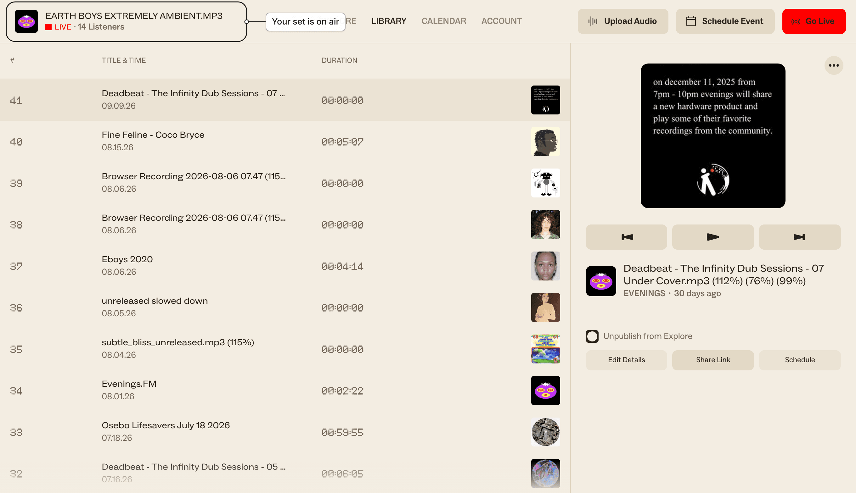Open the Calendar tab
Viewport: 856px width, 493px height.
444,21
